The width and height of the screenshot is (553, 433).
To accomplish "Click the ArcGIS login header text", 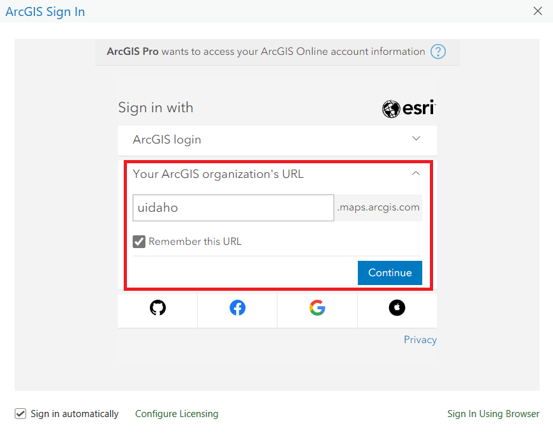I will pyautogui.click(x=167, y=140).
